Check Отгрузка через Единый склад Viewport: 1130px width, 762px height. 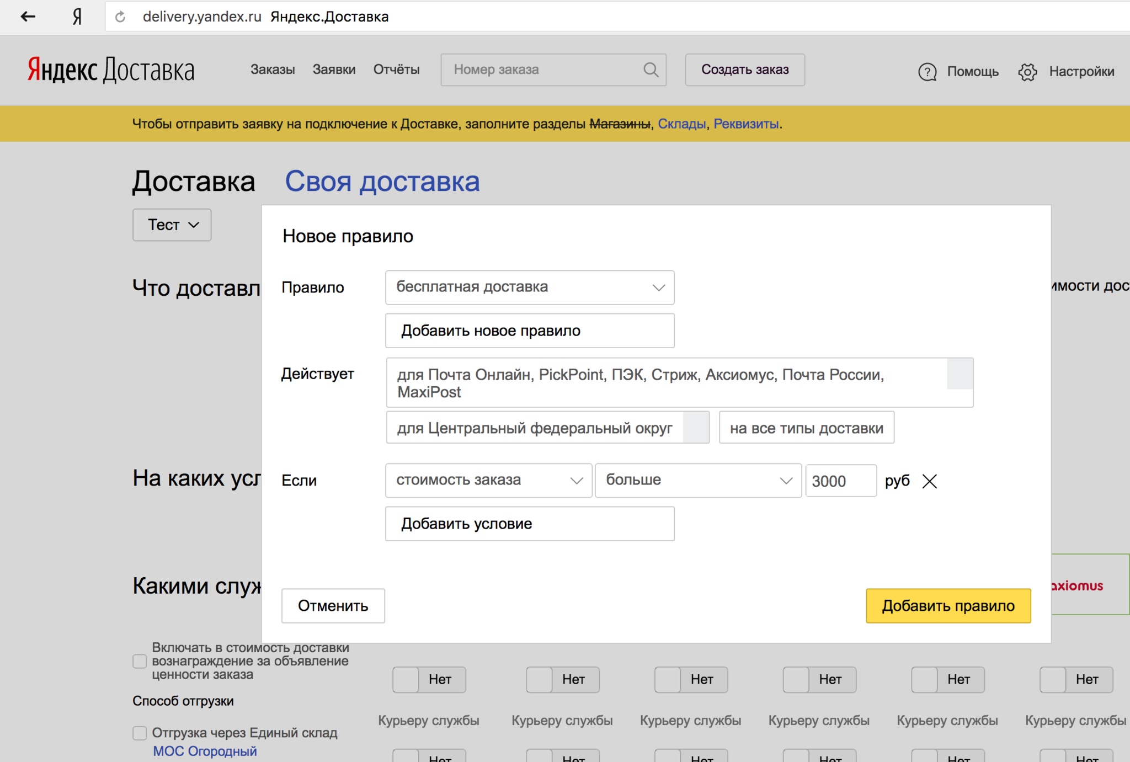[x=140, y=733]
